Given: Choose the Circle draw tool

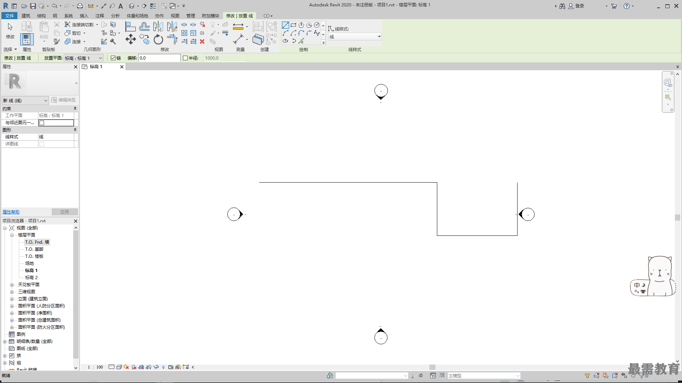Looking at the screenshot, I should [x=317, y=25].
